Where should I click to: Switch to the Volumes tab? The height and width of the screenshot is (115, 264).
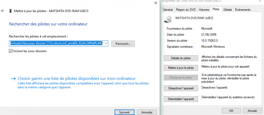coord(204,9)
